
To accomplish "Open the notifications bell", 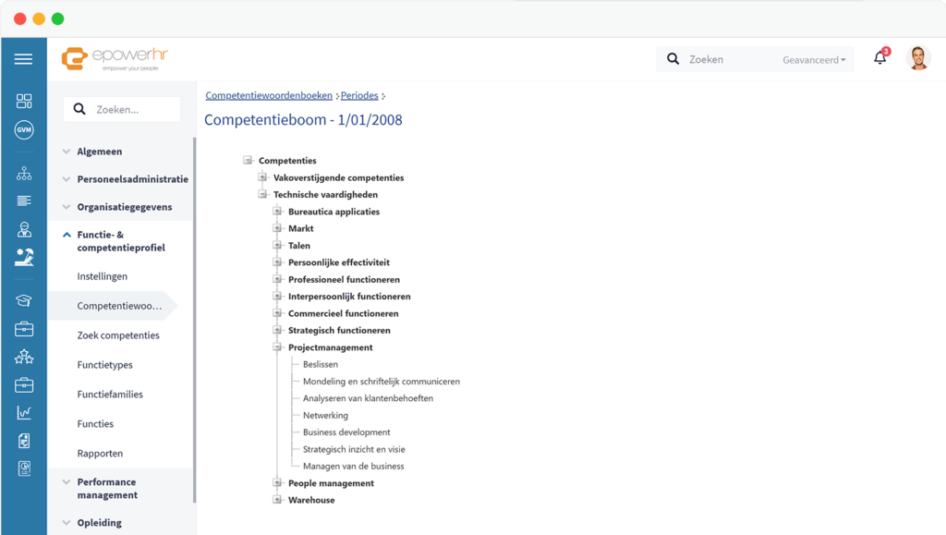I will tap(879, 58).
